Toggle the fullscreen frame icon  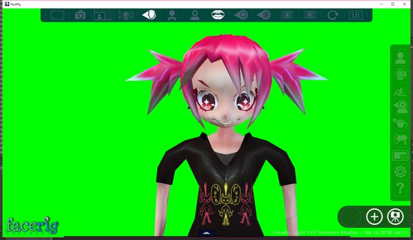tap(58, 15)
